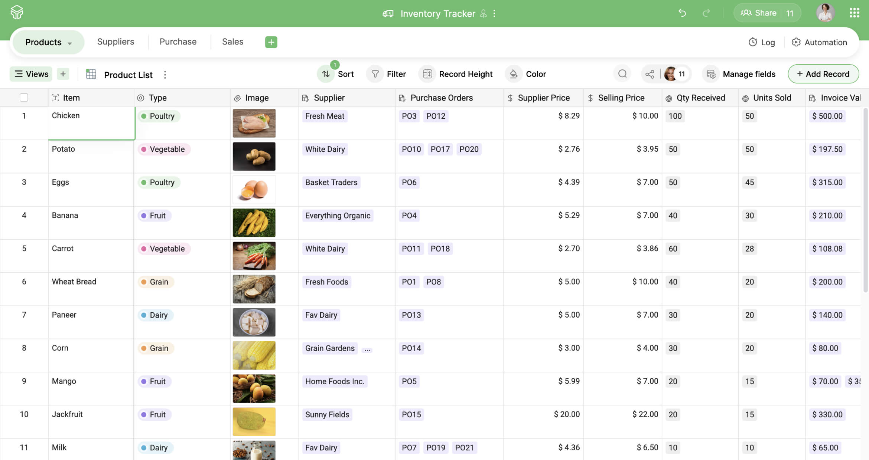Click the share view network icon
Image resolution: width=869 pixels, height=460 pixels.
[x=650, y=74]
